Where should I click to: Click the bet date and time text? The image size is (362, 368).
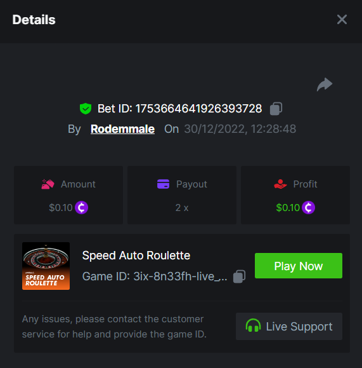pyautogui.click(x=240, y=129)
